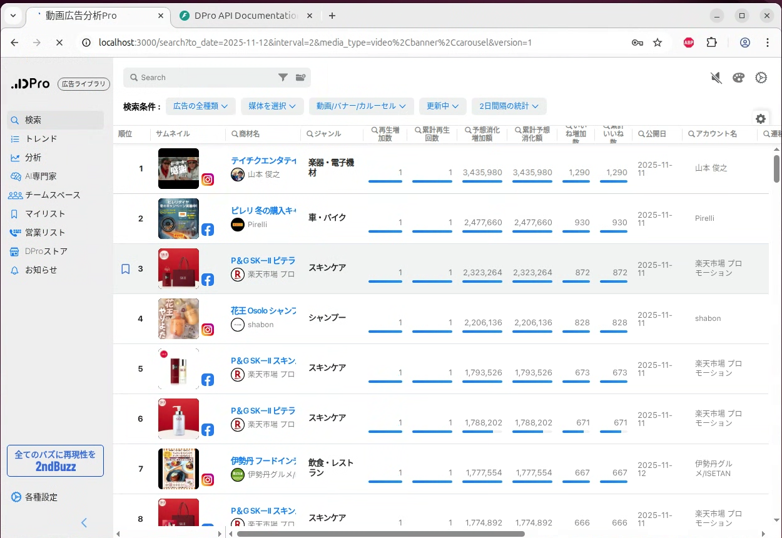The image size is (782, 538).
Task: Click Facebook icon on rank 2 row
Action: (208, 230)
